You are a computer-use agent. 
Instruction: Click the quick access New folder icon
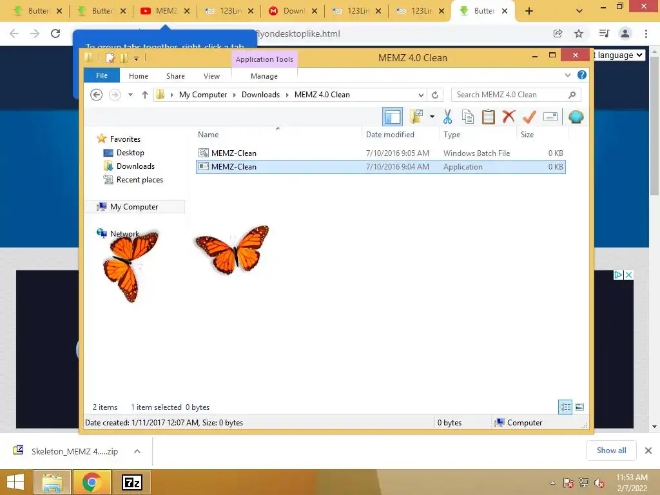[124, 58]
